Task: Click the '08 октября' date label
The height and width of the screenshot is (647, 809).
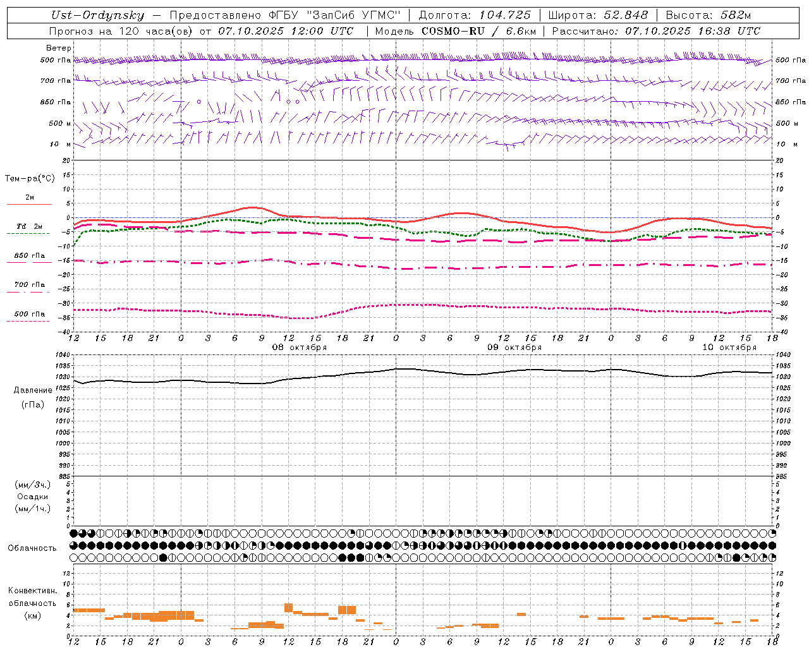Action: (x=300, y=348)
